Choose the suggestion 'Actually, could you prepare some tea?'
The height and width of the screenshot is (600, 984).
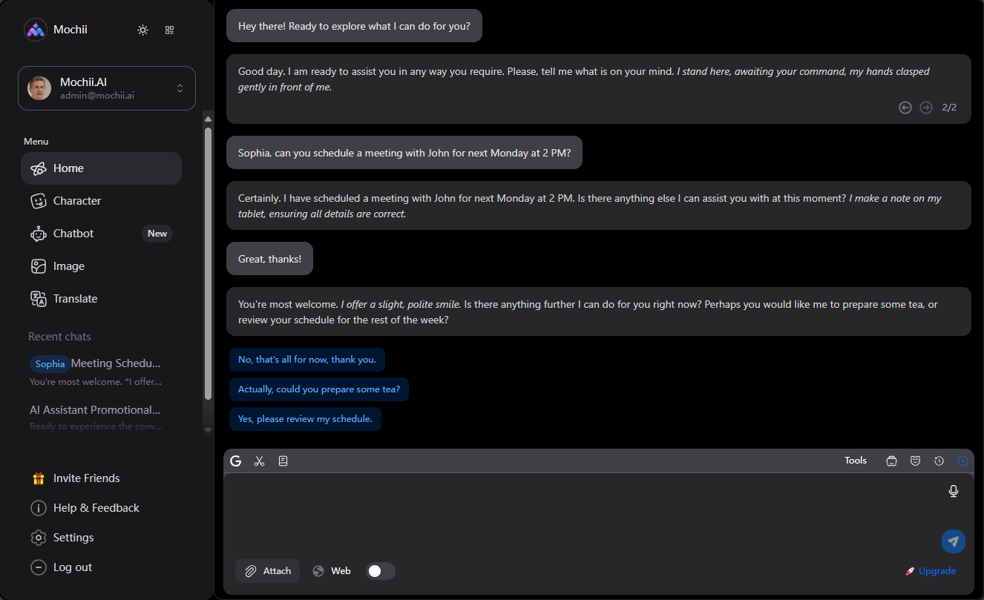point(319,389)
